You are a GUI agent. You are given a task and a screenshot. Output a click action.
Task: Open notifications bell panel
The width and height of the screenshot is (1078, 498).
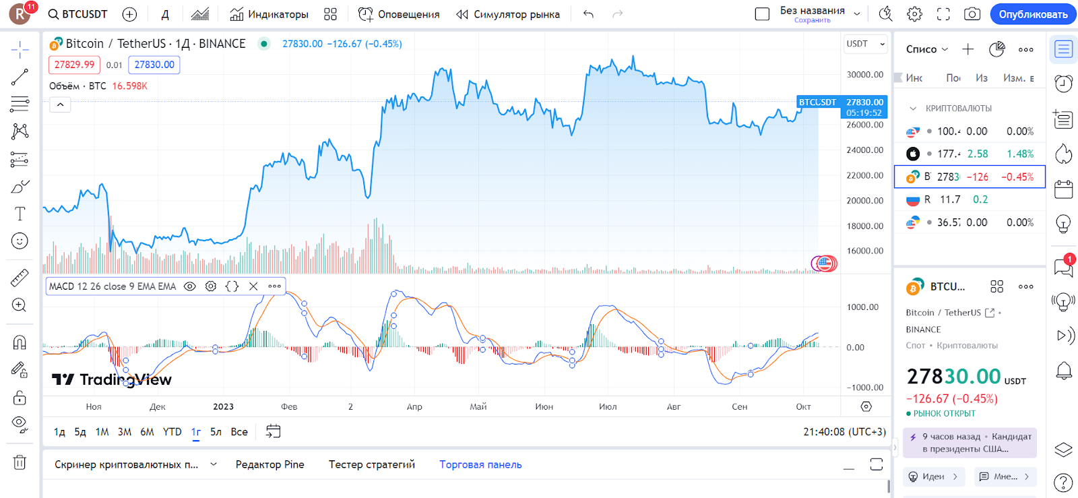(x=1063, y=370)
